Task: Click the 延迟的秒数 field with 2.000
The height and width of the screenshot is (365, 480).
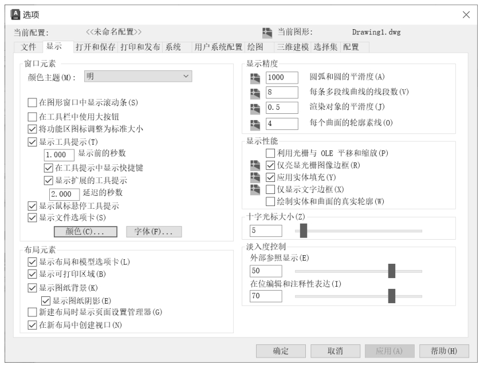Action: (x=64, y=194)
